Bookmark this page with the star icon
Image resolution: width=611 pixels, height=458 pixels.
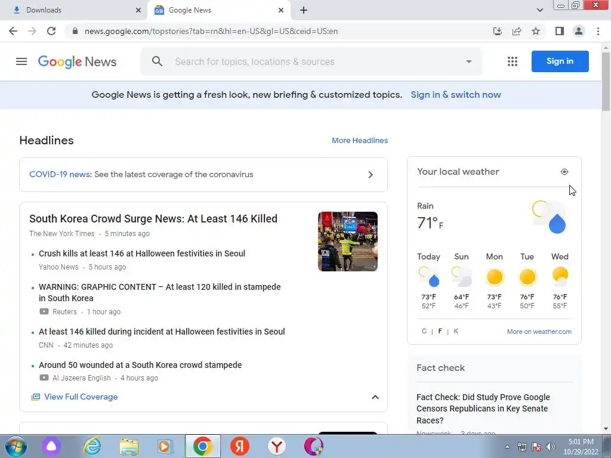click(536, 31)
